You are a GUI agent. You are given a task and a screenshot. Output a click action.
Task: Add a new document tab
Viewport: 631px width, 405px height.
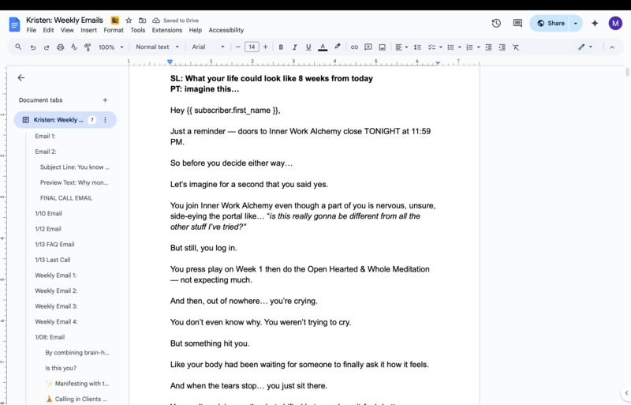[x=105, y=100]
